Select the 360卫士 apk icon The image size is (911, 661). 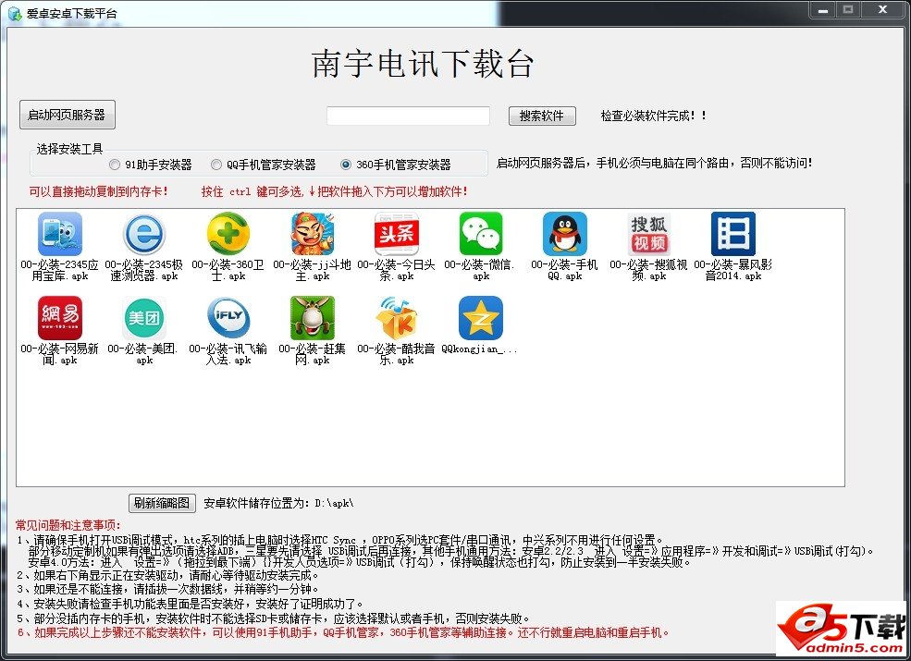click(228, 234)
